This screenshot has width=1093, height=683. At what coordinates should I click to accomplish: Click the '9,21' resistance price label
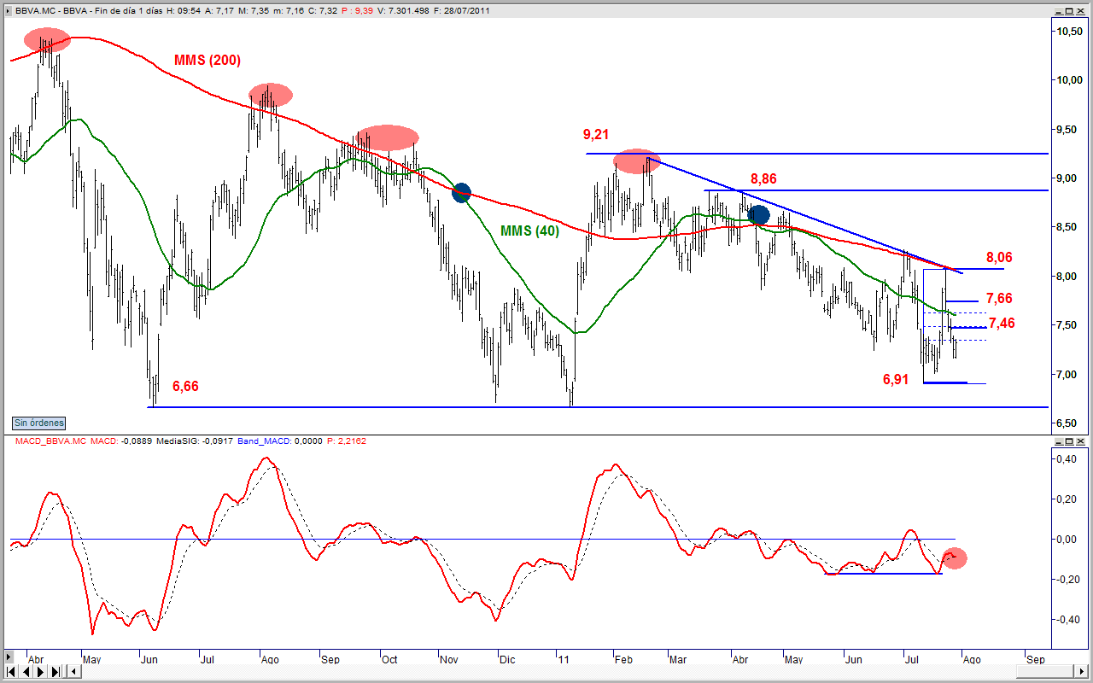click(597, 134)
